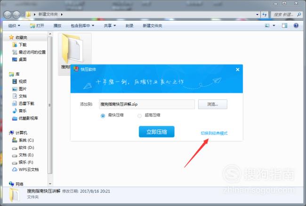
Task: Click the 立即压缩 button
Action: (x=156, y=132)
